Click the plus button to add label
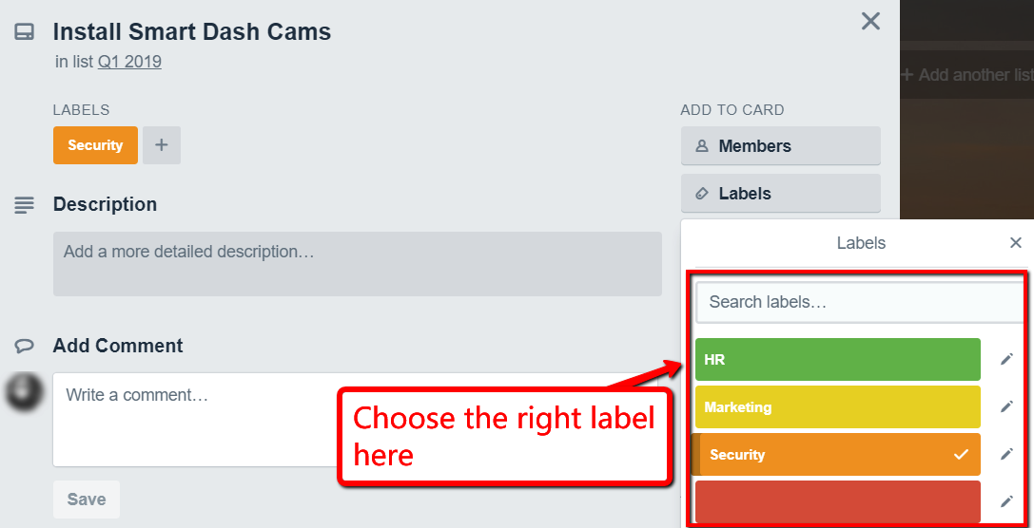This screenshot has width=1034, height=528. [x=162, y=145]
